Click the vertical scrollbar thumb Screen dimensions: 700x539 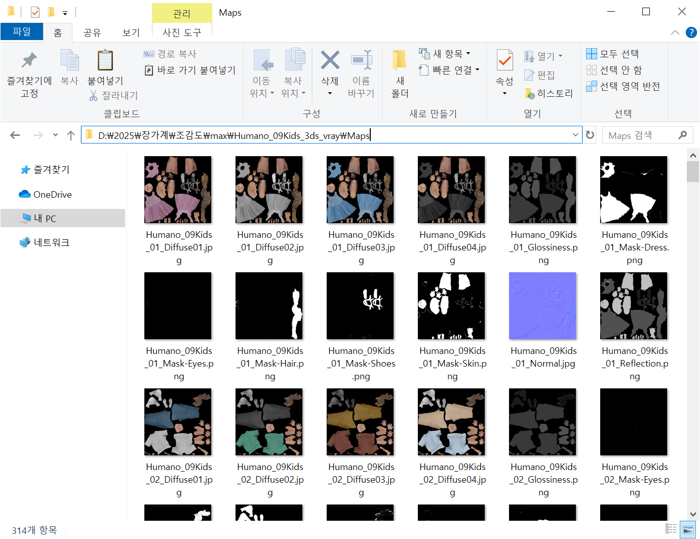(x=693, y=171)
